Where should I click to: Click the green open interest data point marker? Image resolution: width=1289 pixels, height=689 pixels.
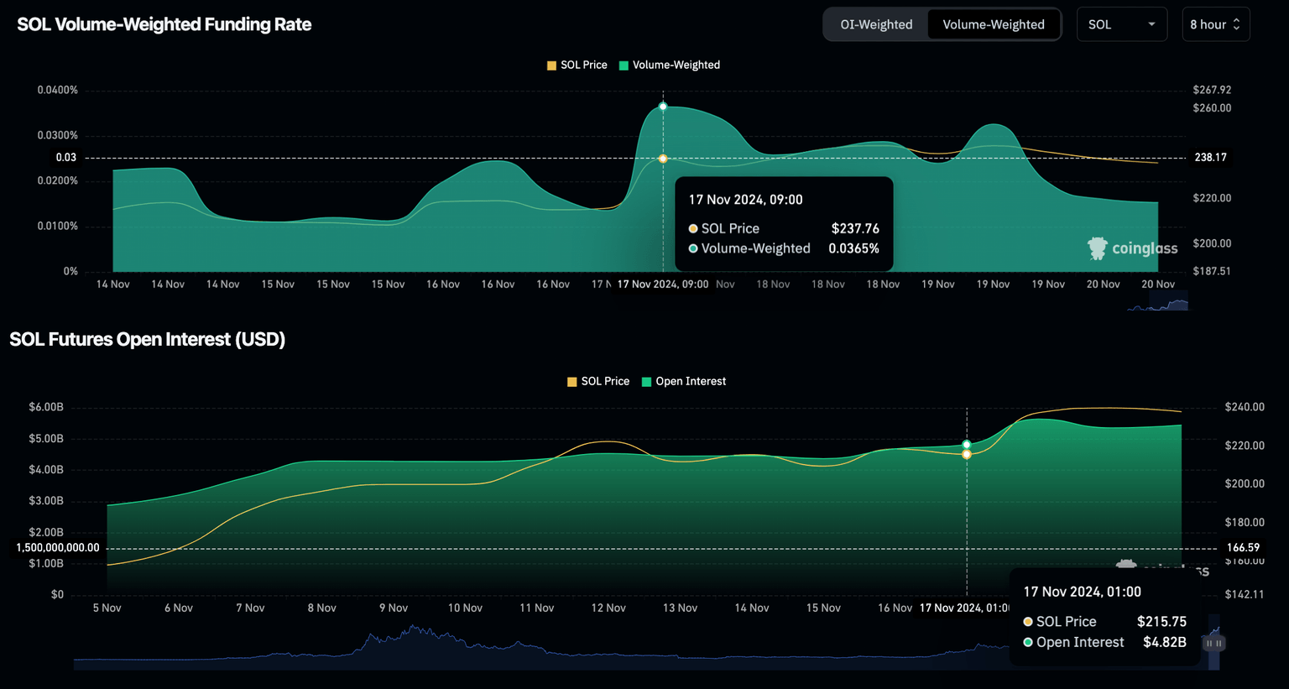(x=967, y=445)
